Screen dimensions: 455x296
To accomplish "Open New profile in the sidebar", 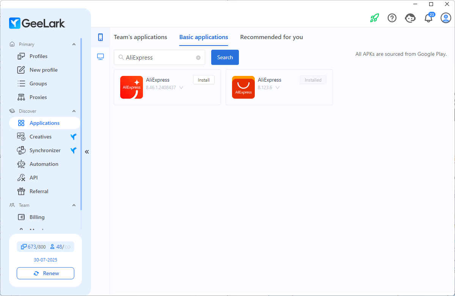I will [x=45, y=70].
